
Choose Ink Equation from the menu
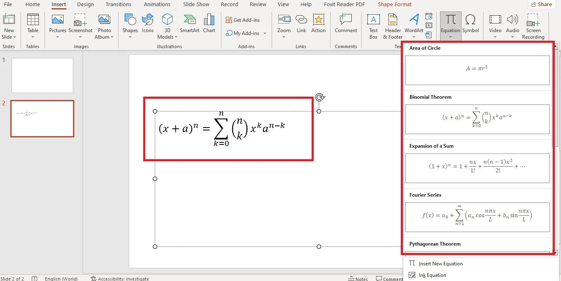[x=432, y=275]
